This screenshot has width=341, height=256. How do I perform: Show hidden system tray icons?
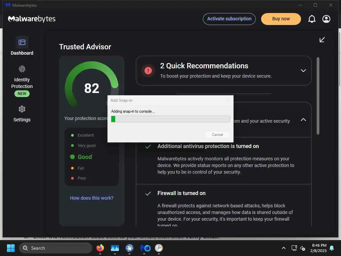[284, 248]
